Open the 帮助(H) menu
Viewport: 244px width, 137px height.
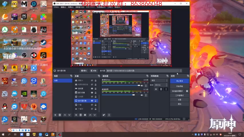(117, 7)
